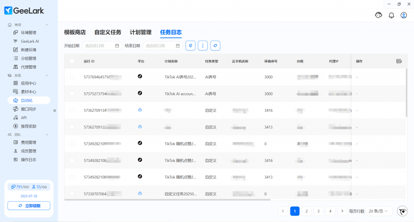
Task: Click the floating assistant icon at bottom right
Action: [x=402, y=211]
